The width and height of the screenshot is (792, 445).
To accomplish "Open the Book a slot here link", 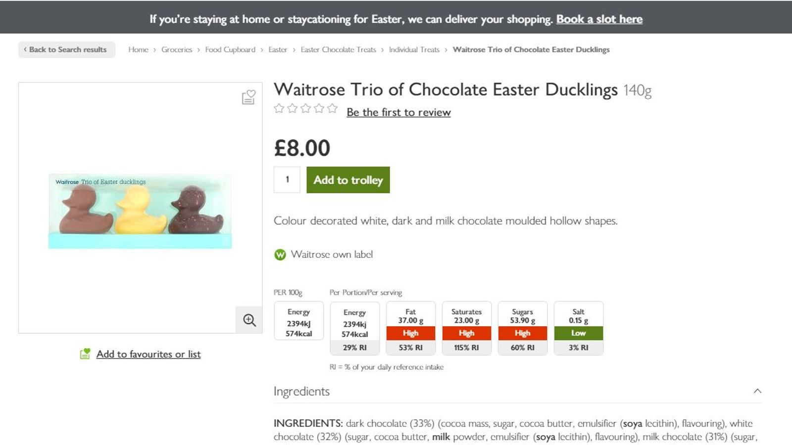I will tap(599, 19).
